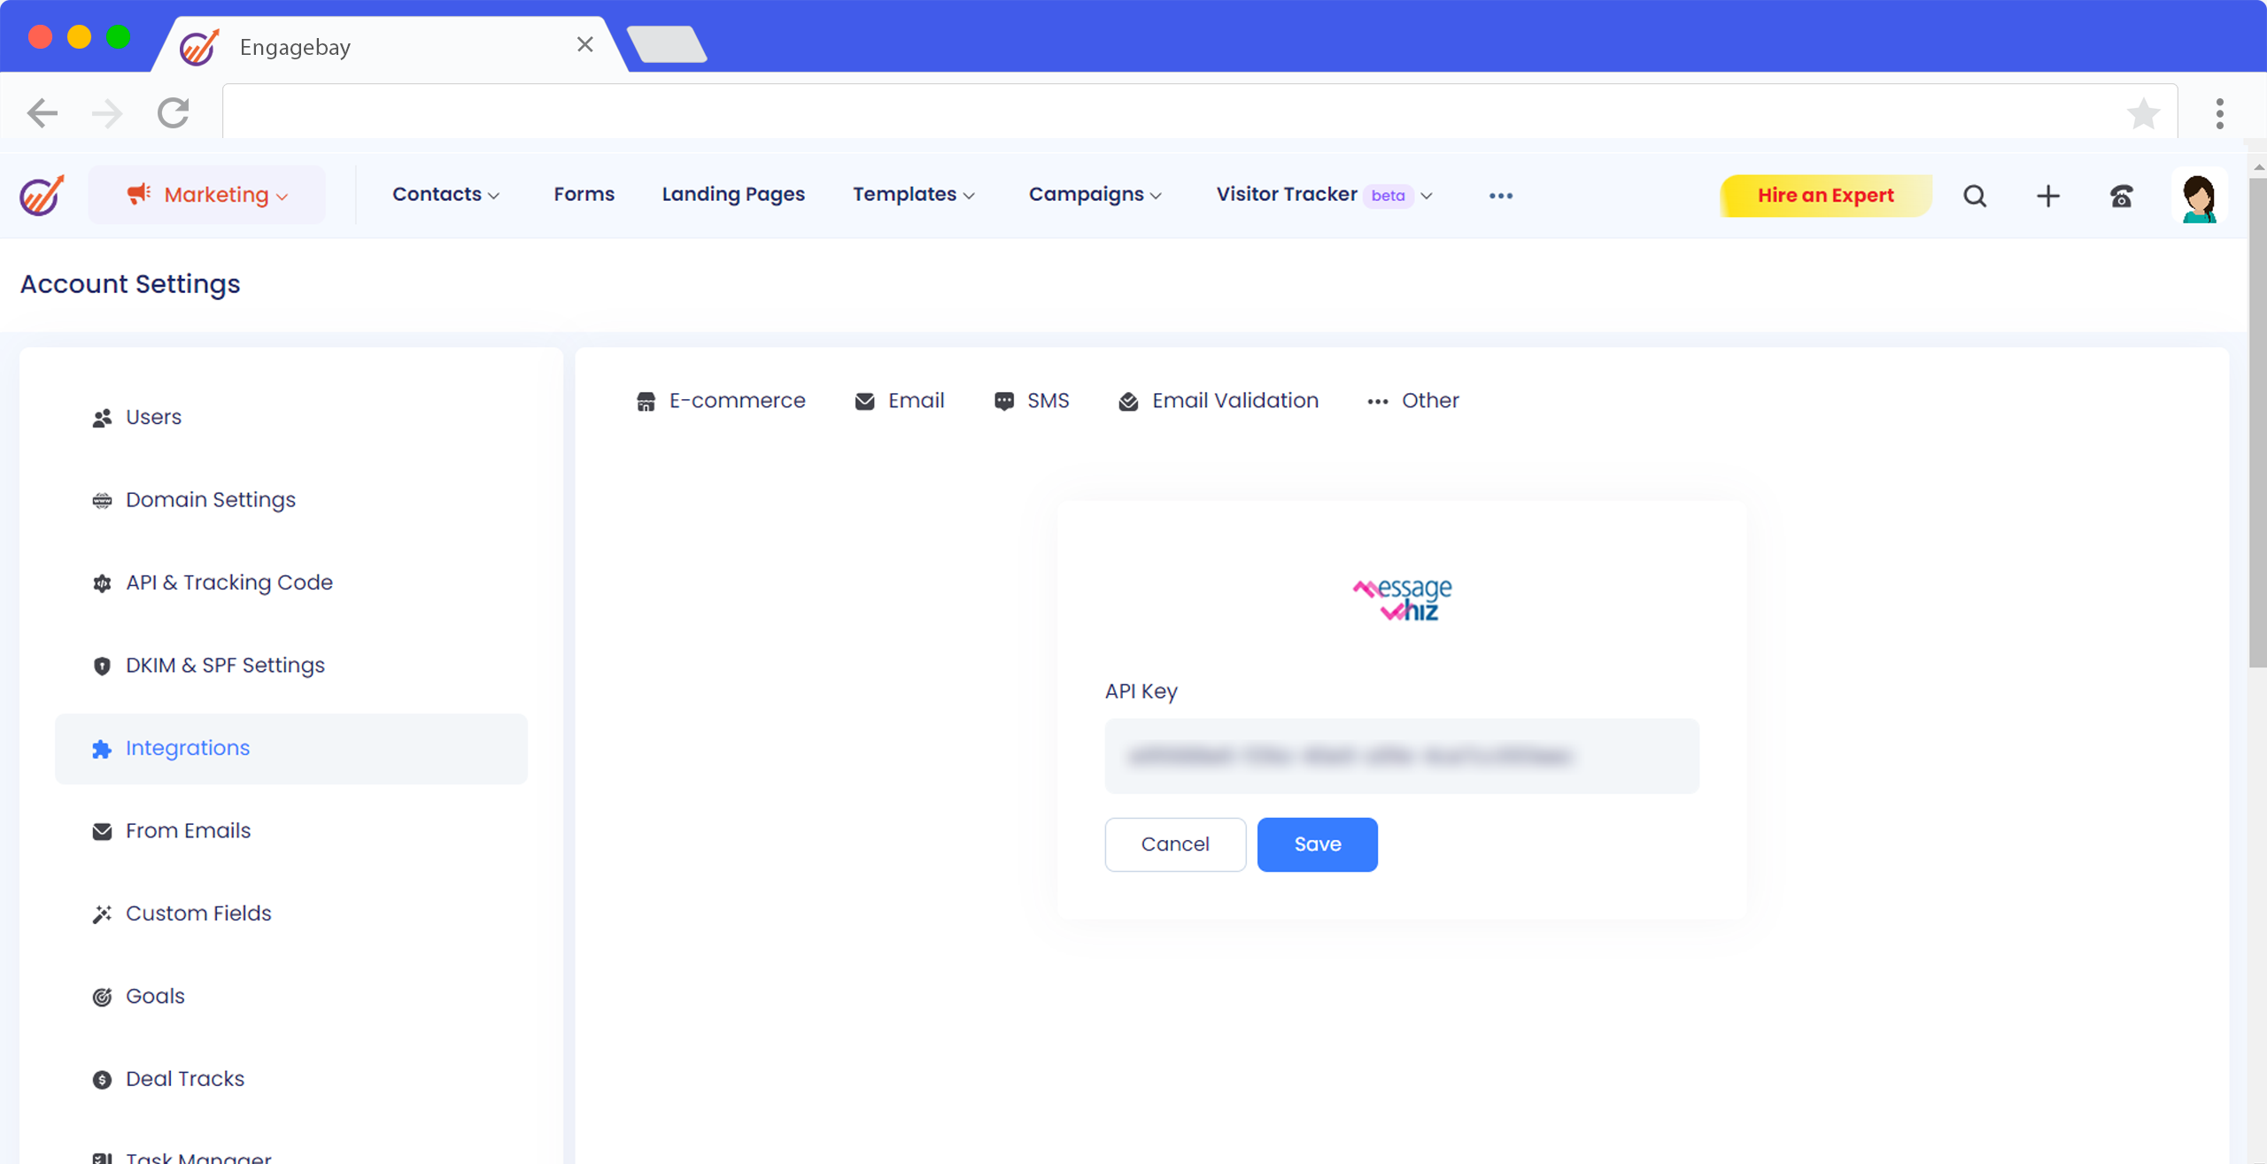Open the user avatar profile menu
This screenshot has width=2267, height=1164.
click(2199, 197)
